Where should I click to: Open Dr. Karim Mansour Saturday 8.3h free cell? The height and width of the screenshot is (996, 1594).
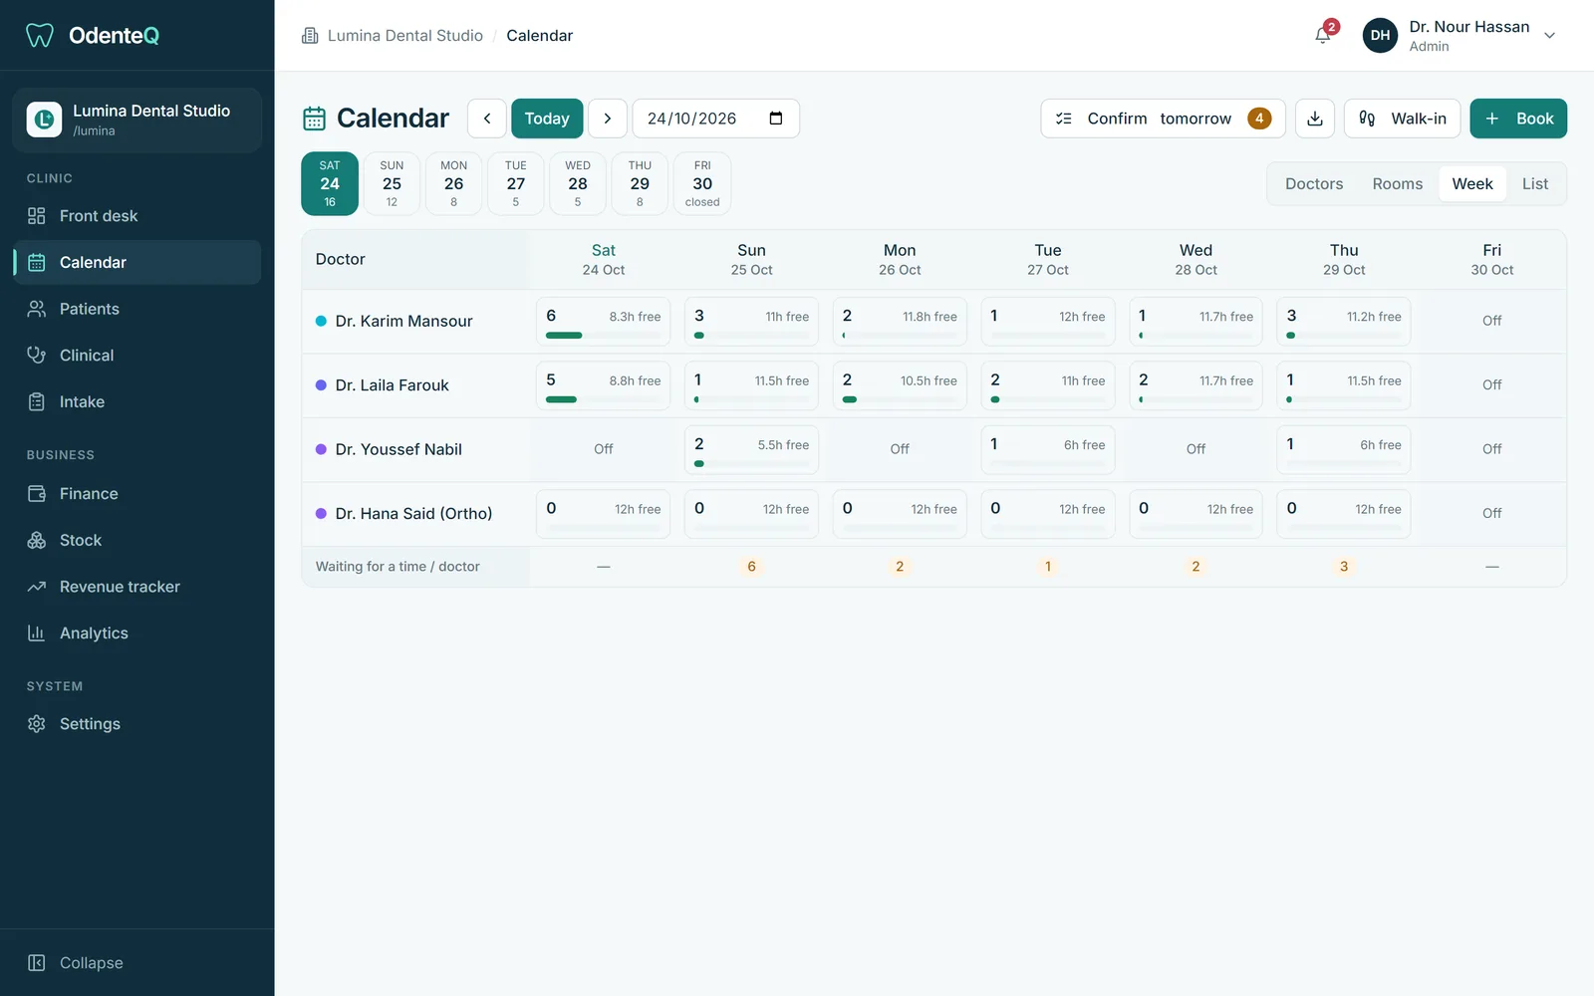[x=604, y=322]
